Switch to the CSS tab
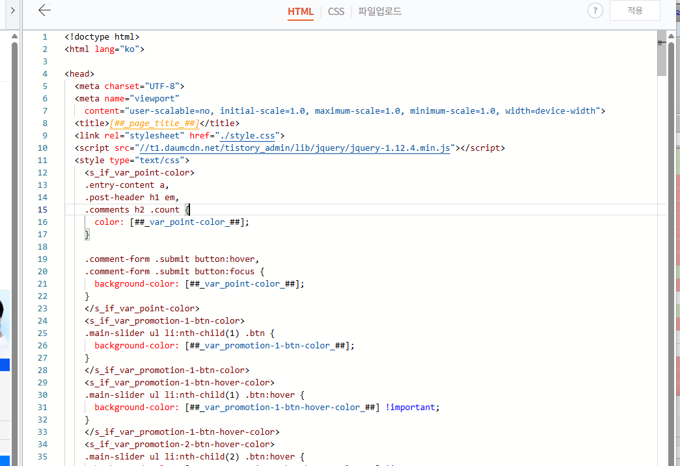 pyautogui.click(x=336, y=12)
